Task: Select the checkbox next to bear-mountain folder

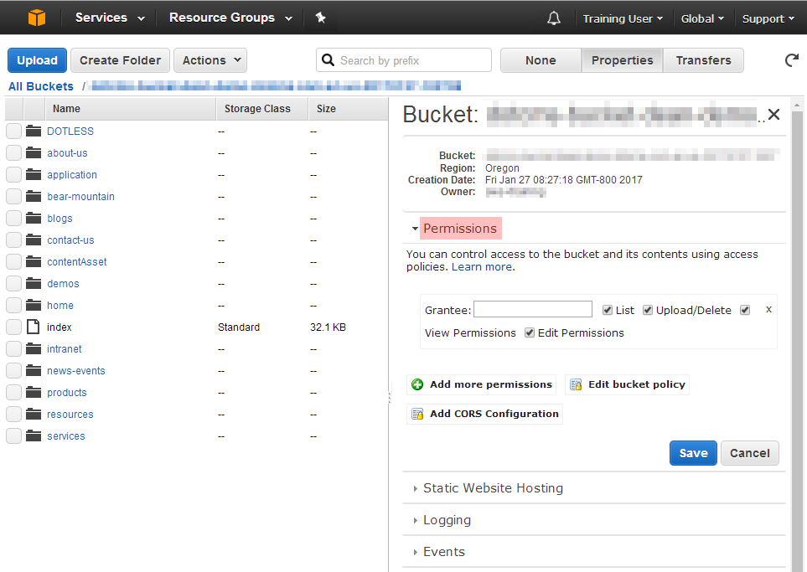Action: pyautogui.click(x=13, y=197)
